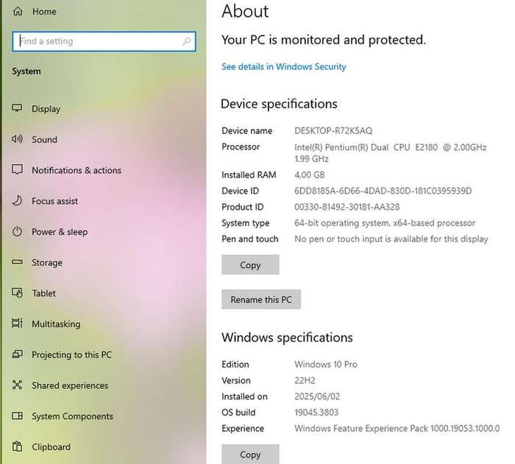
Task: Select Tablet settings label
Action: tap(43, 293)
